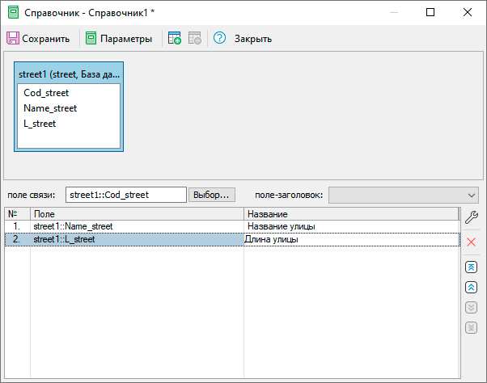The image size is (487, 383).
Task: Click the Название column header
Action: (x=350, y=214)
